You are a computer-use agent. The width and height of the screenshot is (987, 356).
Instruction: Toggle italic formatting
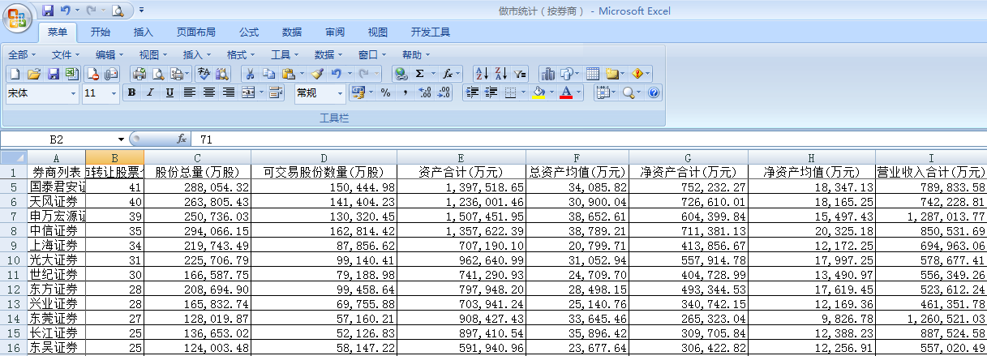(x=150, y=92)
